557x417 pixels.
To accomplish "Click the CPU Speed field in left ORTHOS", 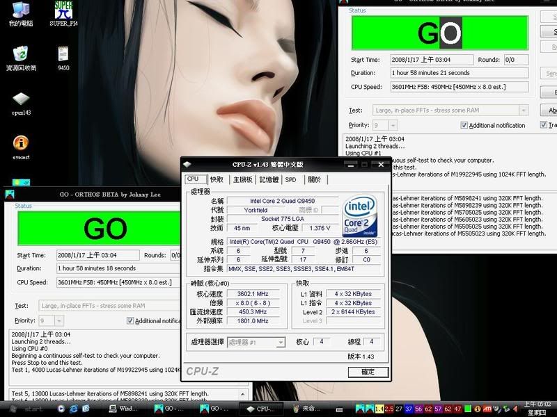I will [x=118, y=283].
